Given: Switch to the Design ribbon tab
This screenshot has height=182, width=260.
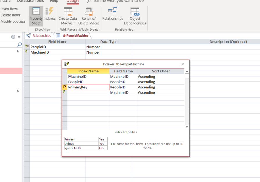Looking at the screenshot, I should point(72,1).
